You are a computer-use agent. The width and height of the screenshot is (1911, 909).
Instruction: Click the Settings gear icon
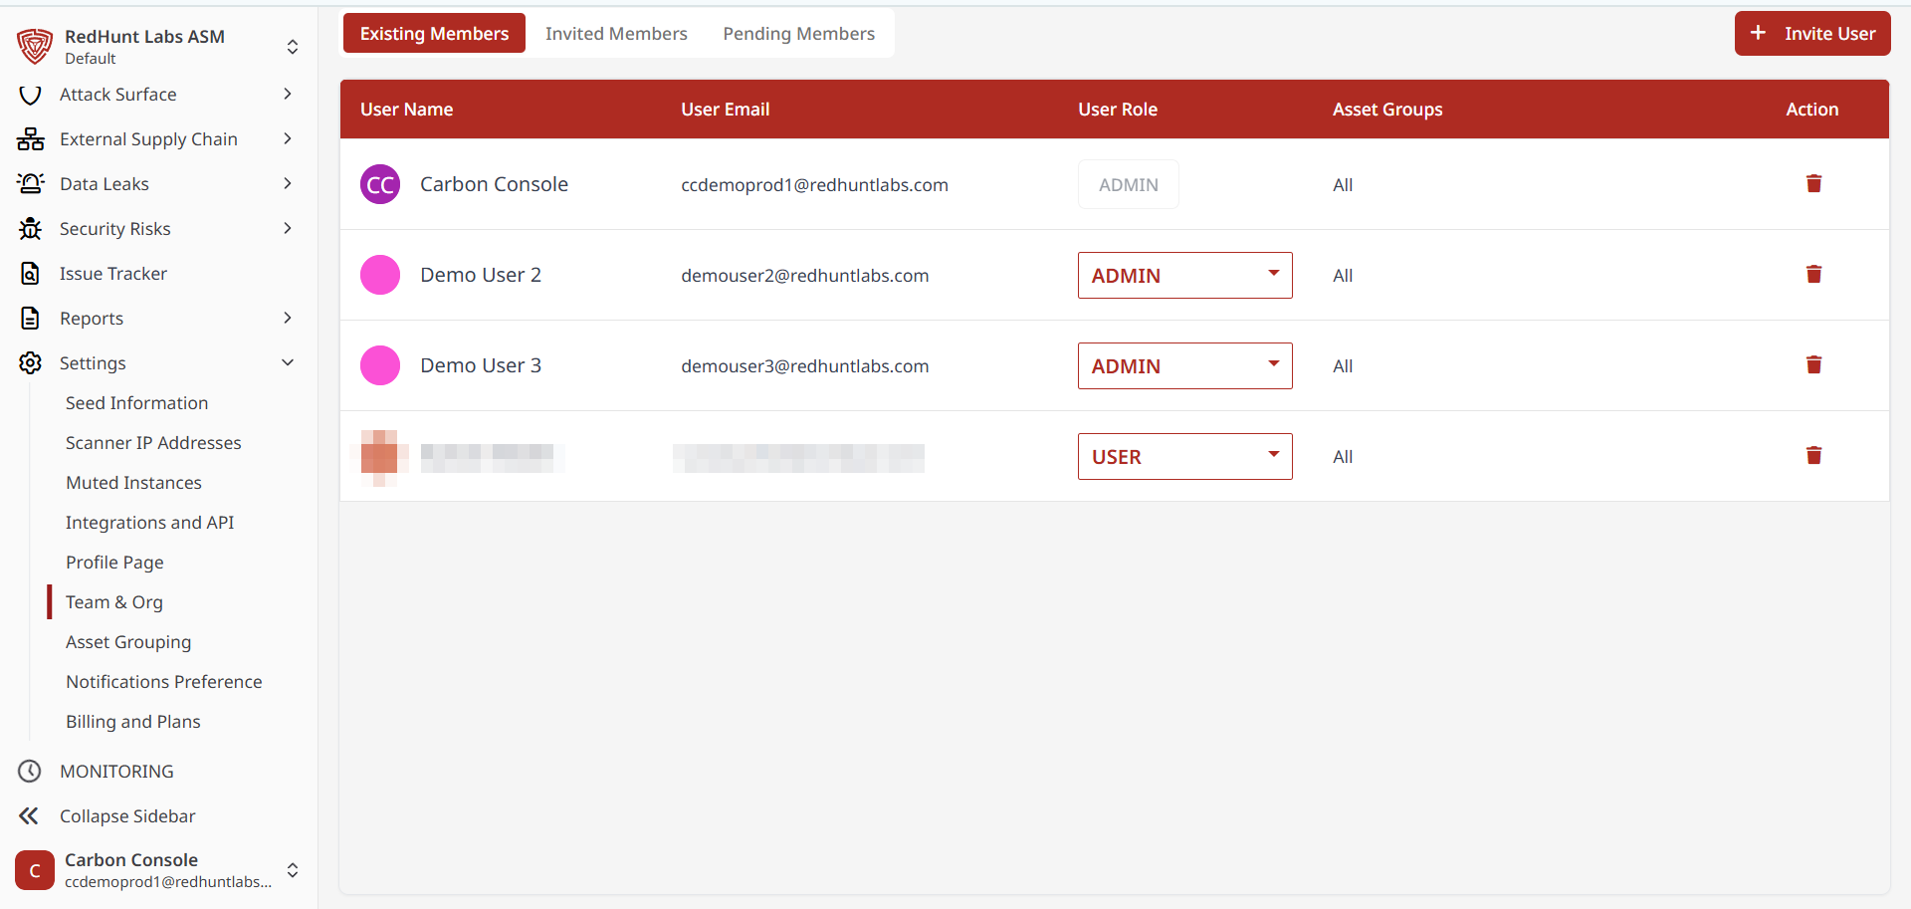30,363
